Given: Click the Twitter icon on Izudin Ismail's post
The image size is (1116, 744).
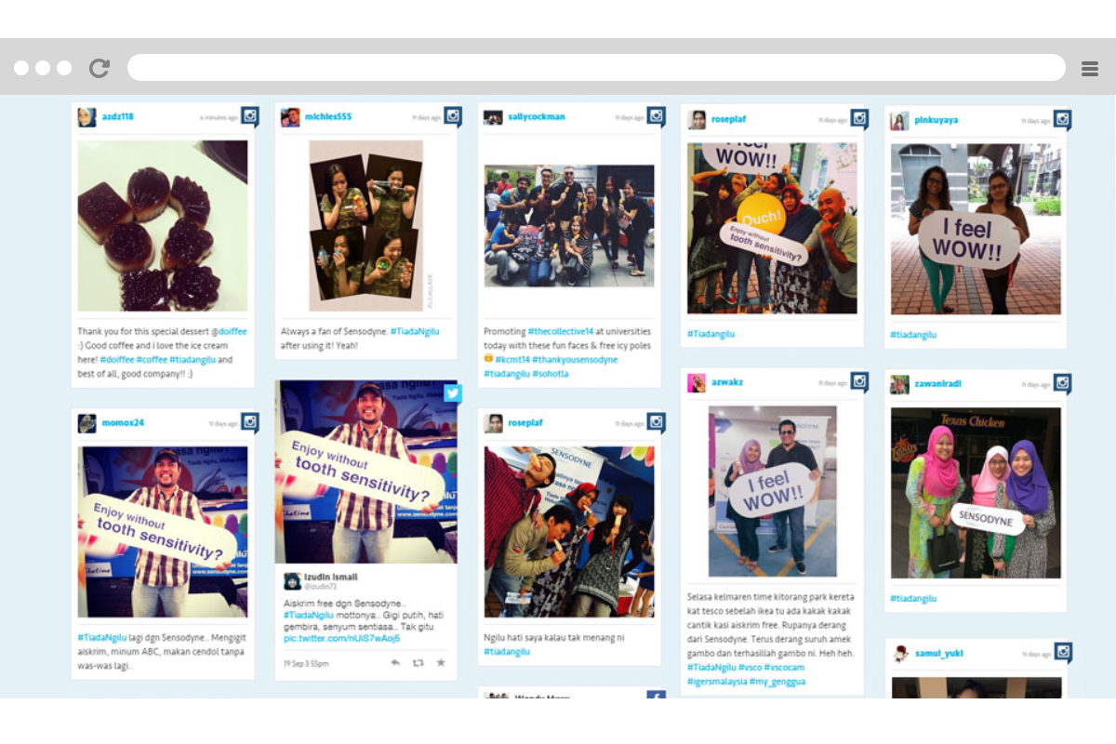Looking at the screenshot, I should [453, 393].
